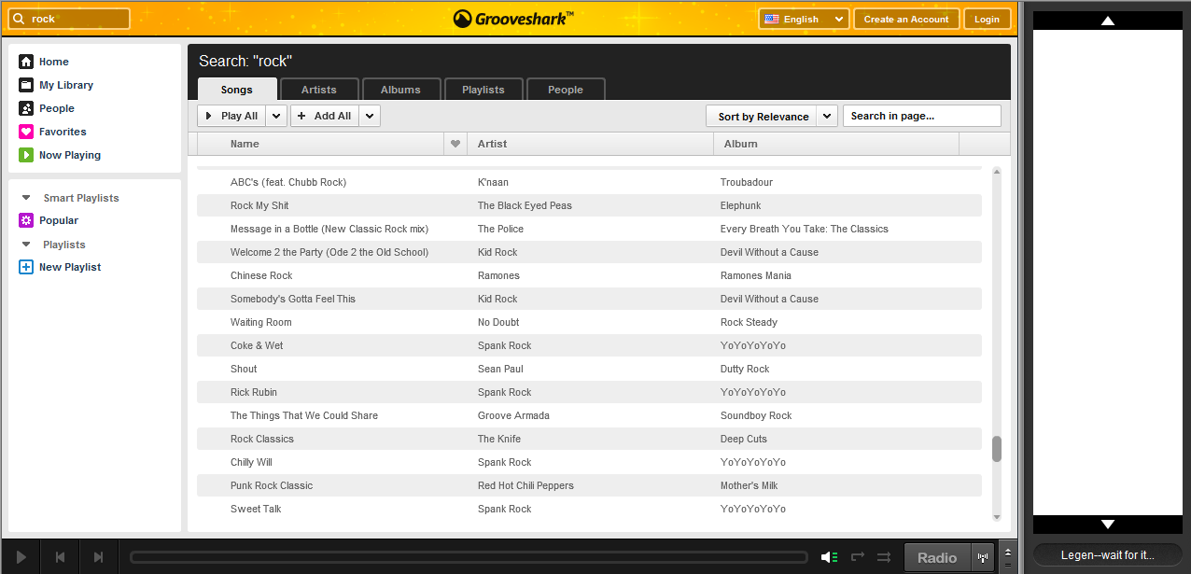Click the Search in page field
This screenshot has height=574, width=1191.
point(921,116)
